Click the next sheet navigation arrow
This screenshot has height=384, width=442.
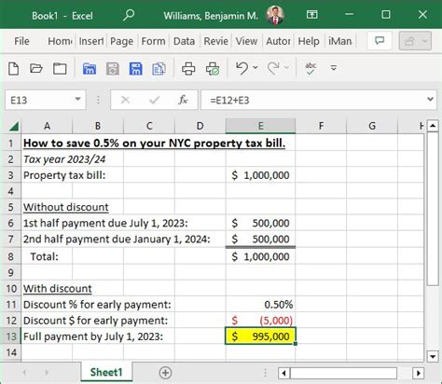tap(47, 373)
